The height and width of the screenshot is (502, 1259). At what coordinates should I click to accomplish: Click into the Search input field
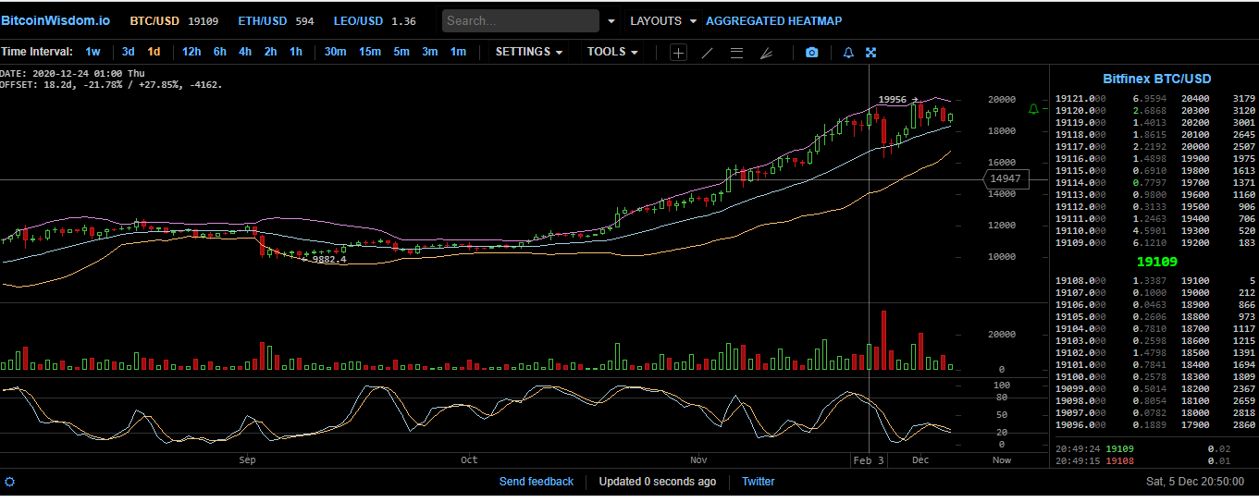(521, 20)
